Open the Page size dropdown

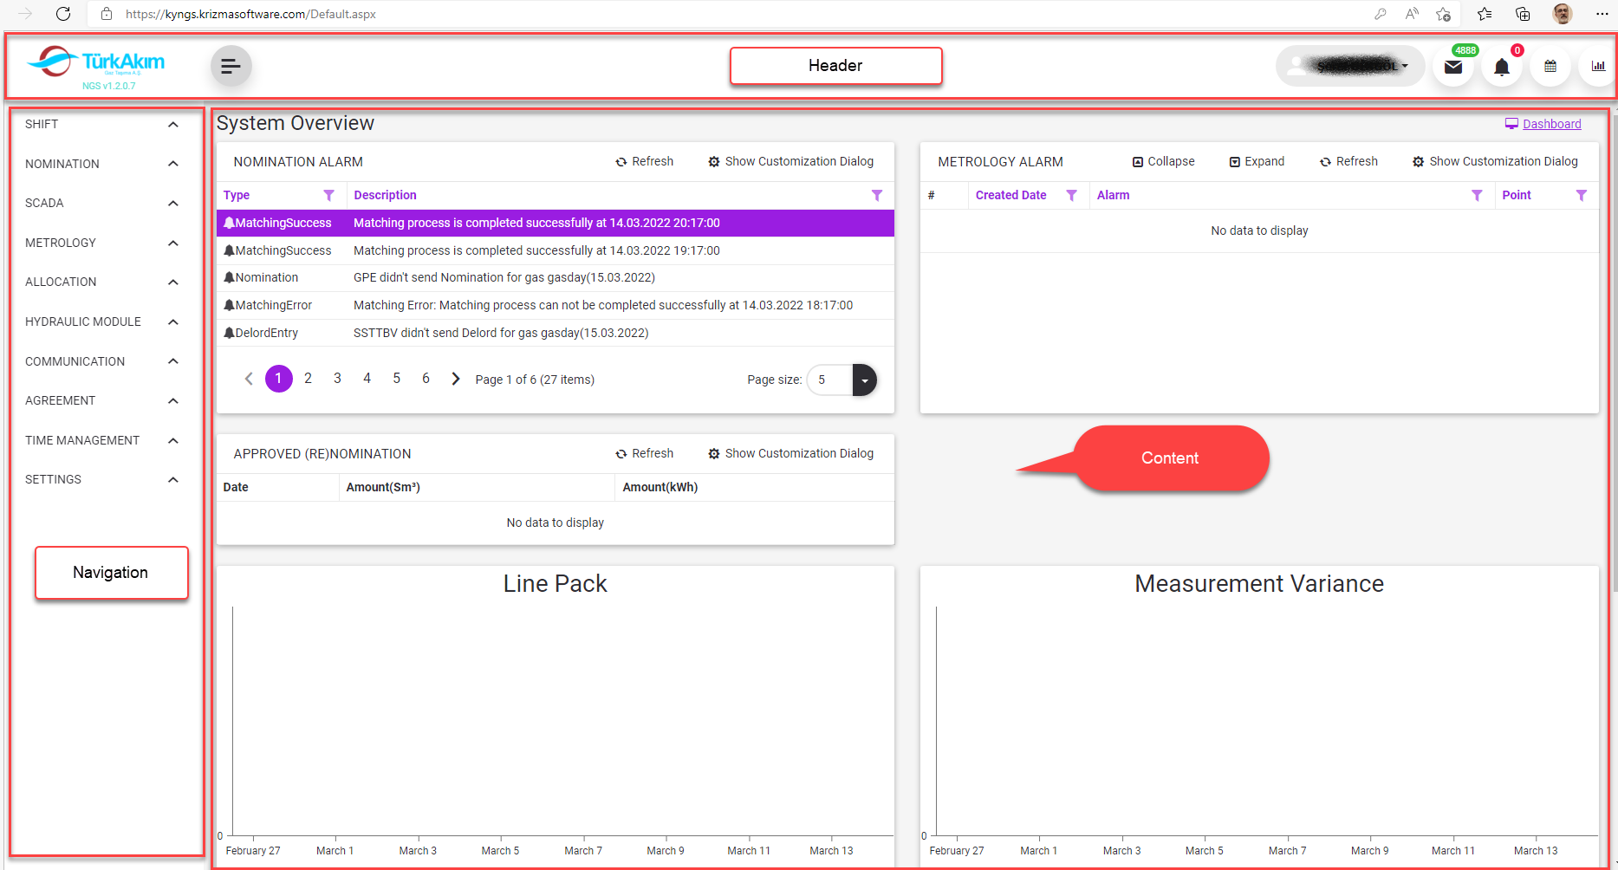864,380
